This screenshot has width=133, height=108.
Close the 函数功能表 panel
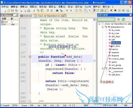131,15
